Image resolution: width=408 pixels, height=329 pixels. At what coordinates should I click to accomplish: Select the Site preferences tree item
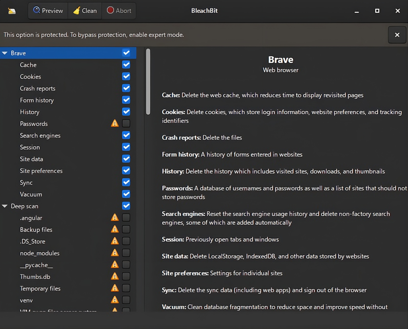(68, 171)
